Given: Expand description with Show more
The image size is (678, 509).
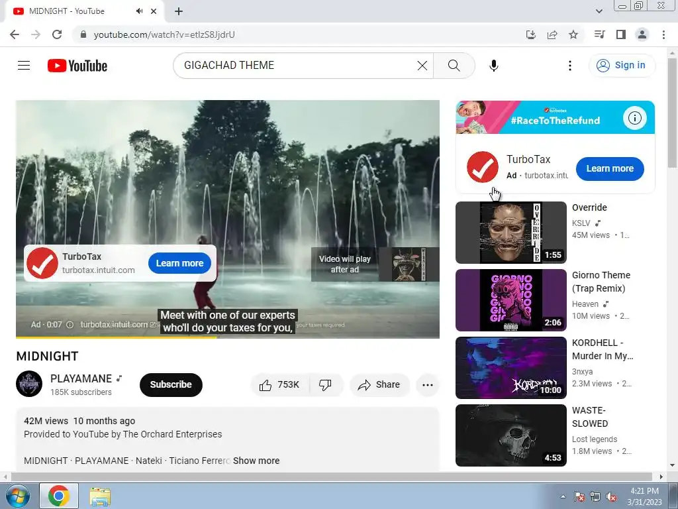Looking at the screenshot, I should (256, 461).
